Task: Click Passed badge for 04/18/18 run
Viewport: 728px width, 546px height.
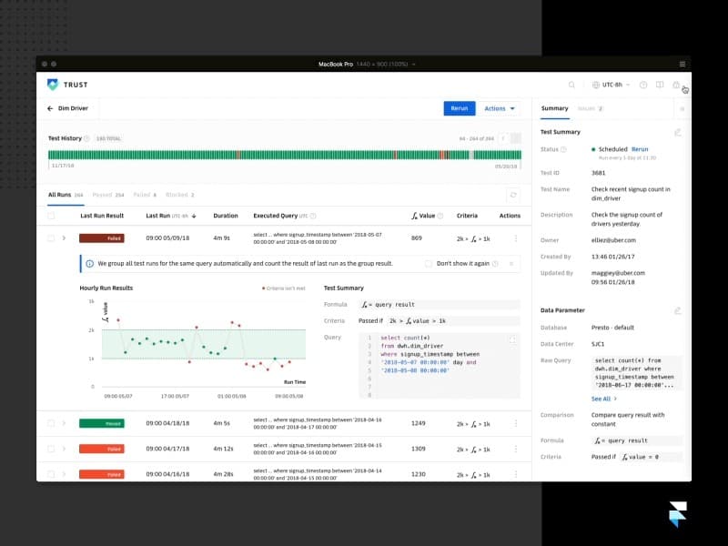Action: pos(102,423)
